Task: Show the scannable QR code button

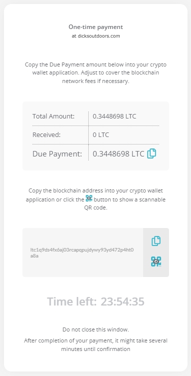Action: pos(156,261)
